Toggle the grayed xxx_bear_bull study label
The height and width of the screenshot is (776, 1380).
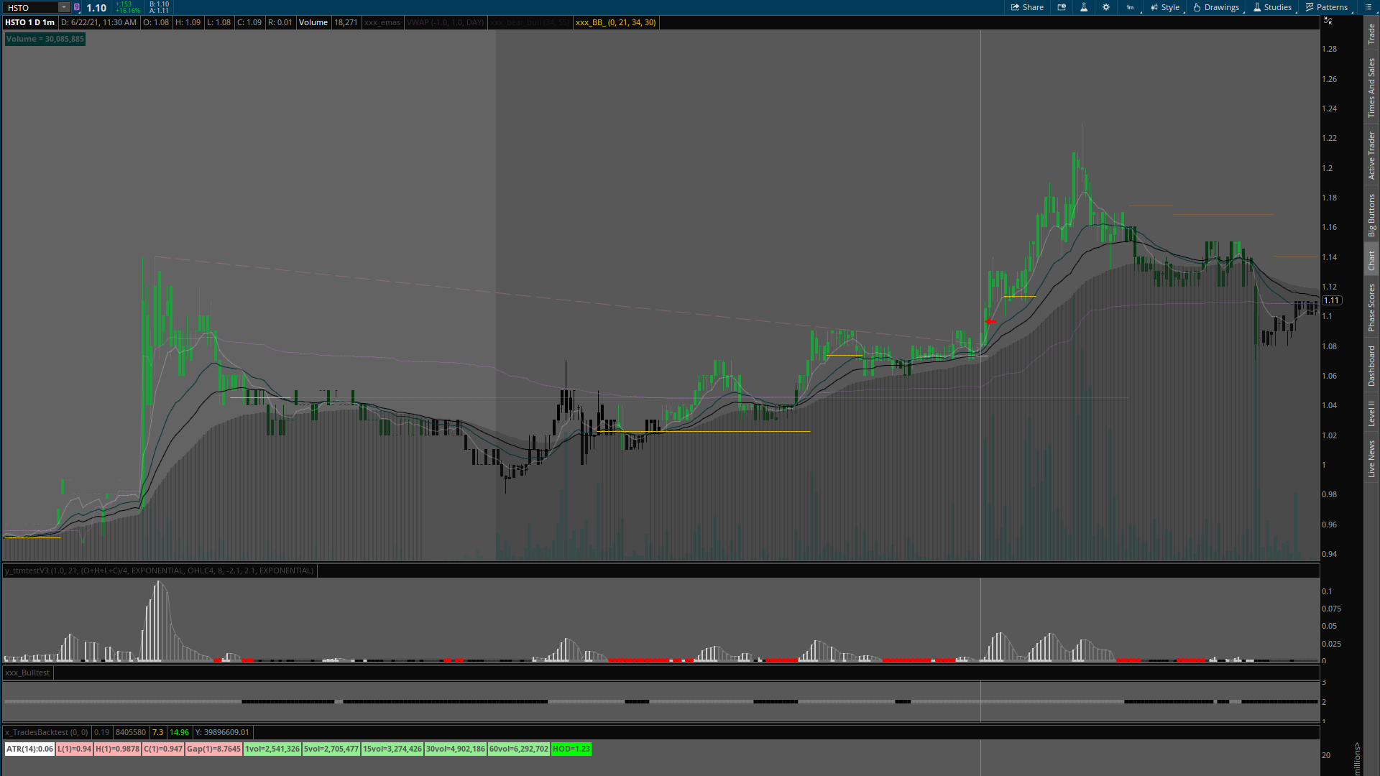(x=530, y=22)
